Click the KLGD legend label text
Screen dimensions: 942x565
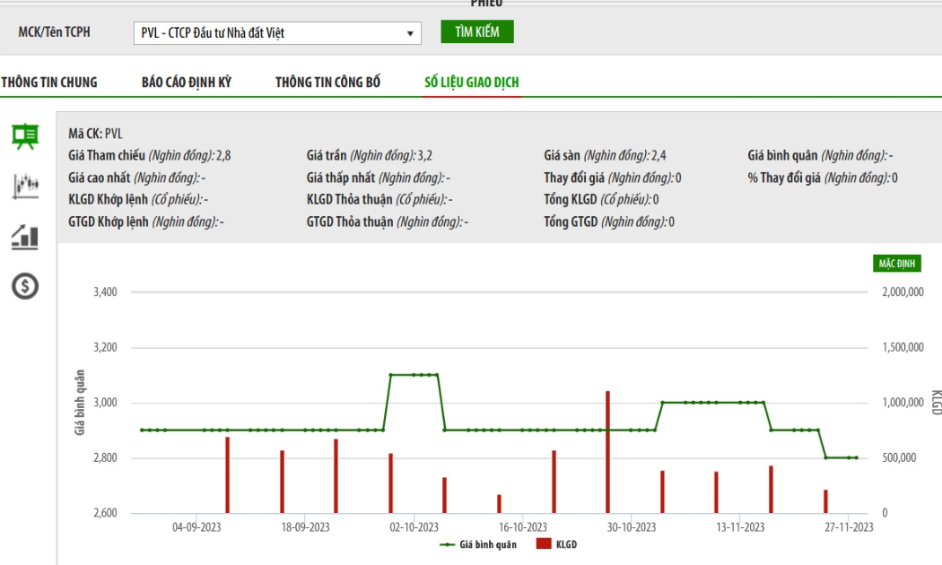[566, 544]
